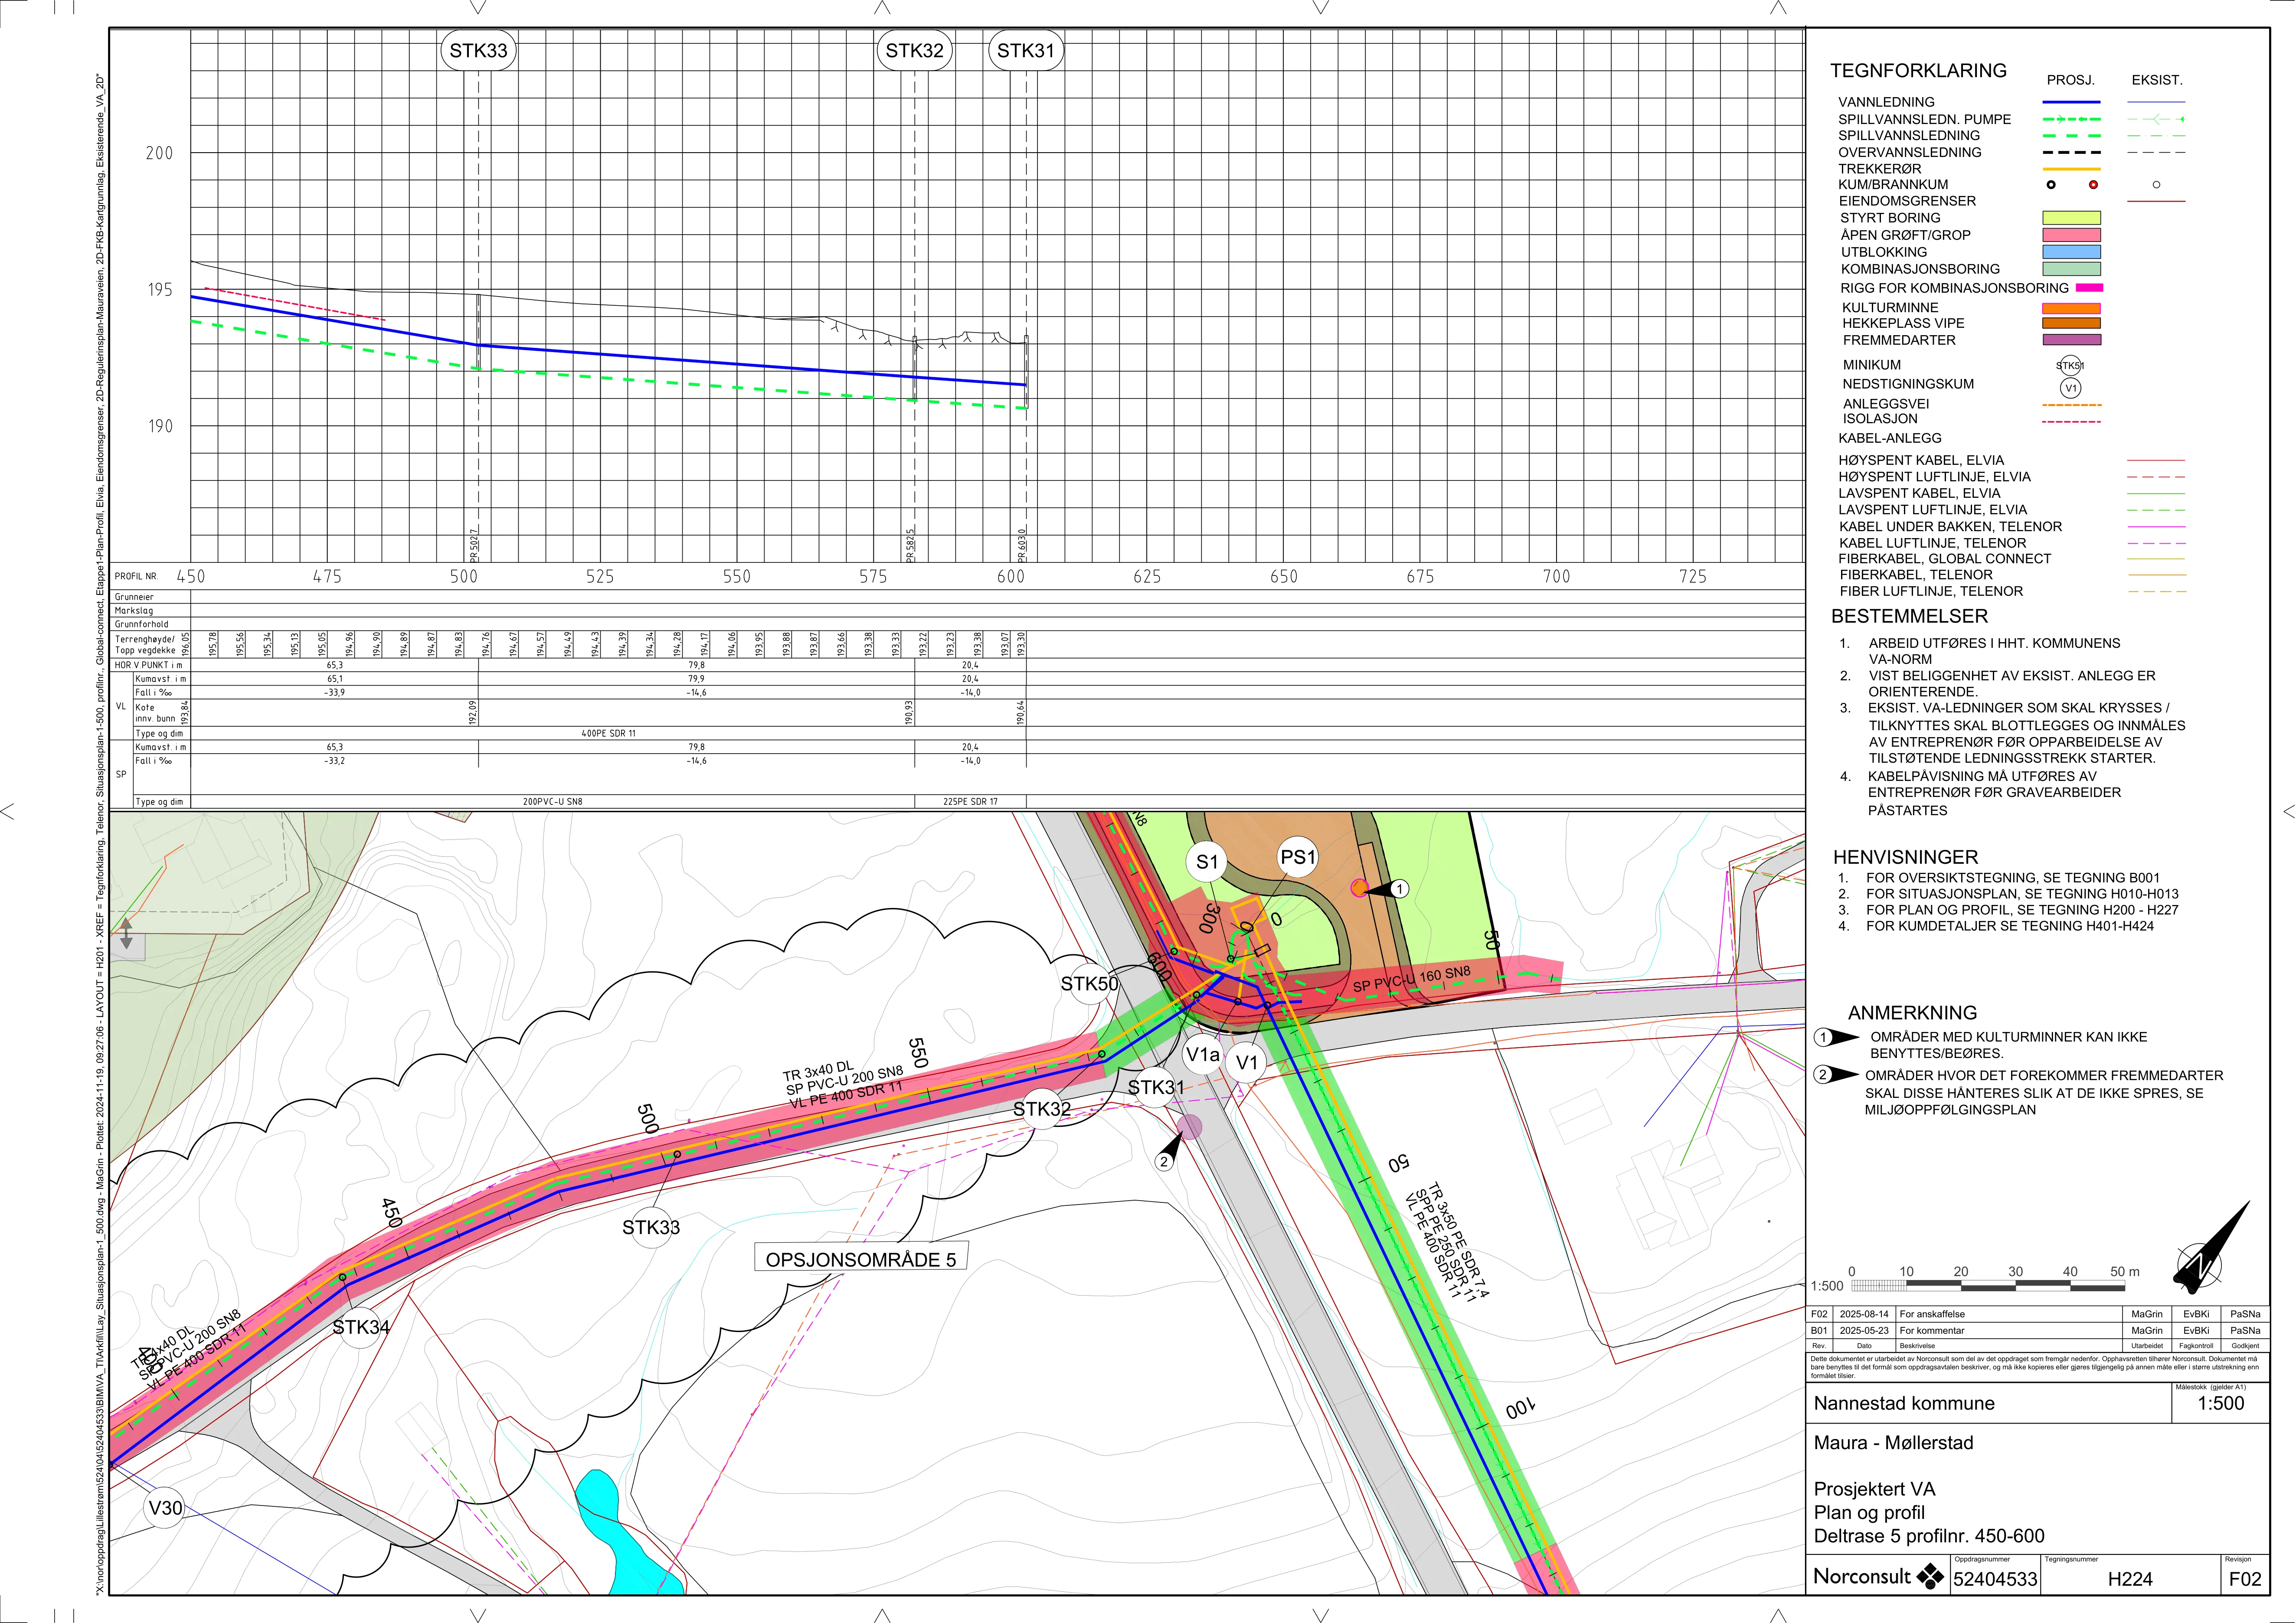Click the STK33 bubble on the plan map
Screen dimensions: 2296x1623
click(x=651, y=1227)
